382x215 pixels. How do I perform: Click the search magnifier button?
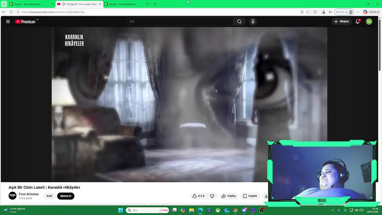[239, 21]
